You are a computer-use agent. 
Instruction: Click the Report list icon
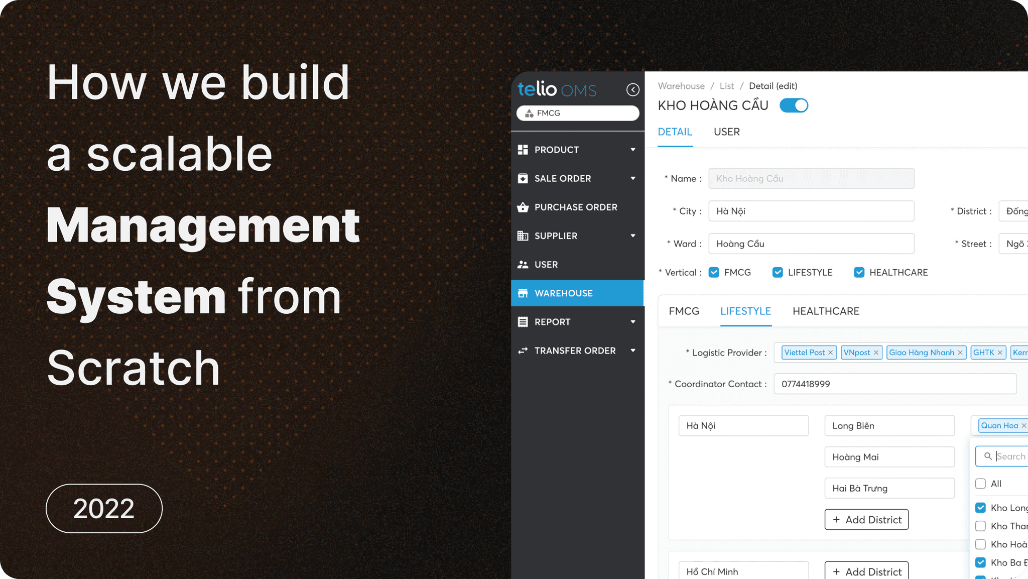pyautogui.click(x=523, y=322)
